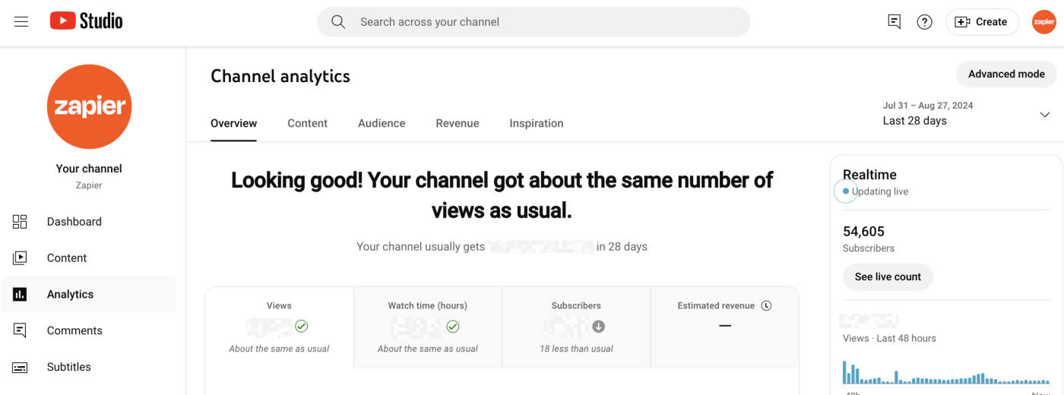Click the Realtime updating live indicator dot
Screen dimensions: 1064x395
tap(846, 191)
